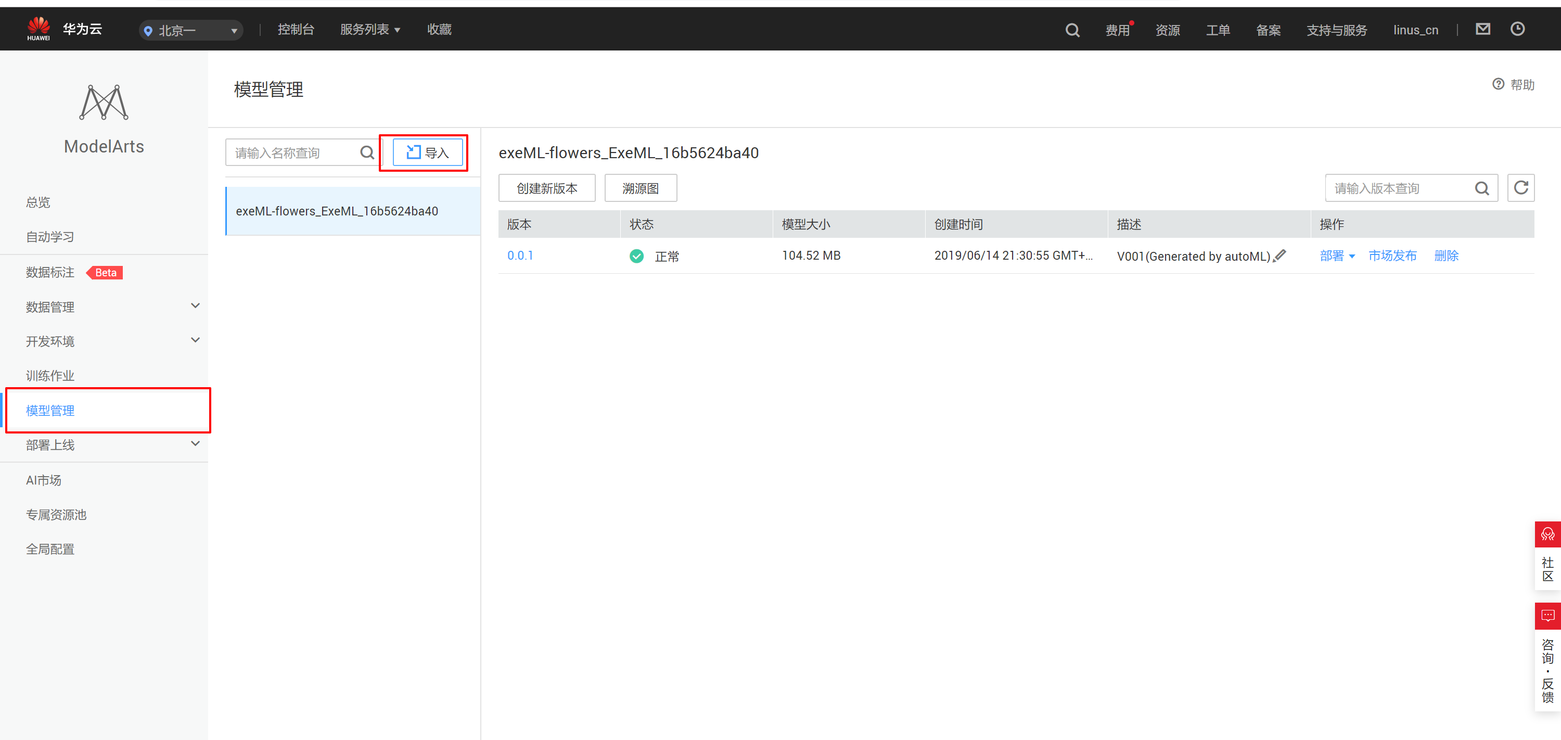This screenshot has height=740, width=1561.
Task: Click the magnifier in model name search
Action: pyautogui.click(x=367, y=152)
